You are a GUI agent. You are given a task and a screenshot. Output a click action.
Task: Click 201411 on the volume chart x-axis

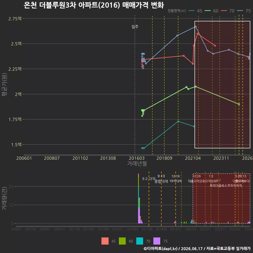(118, 229)
